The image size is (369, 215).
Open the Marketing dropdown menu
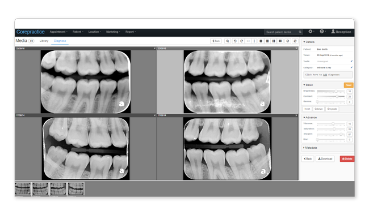pyautogui.click(x=113, y=32)
